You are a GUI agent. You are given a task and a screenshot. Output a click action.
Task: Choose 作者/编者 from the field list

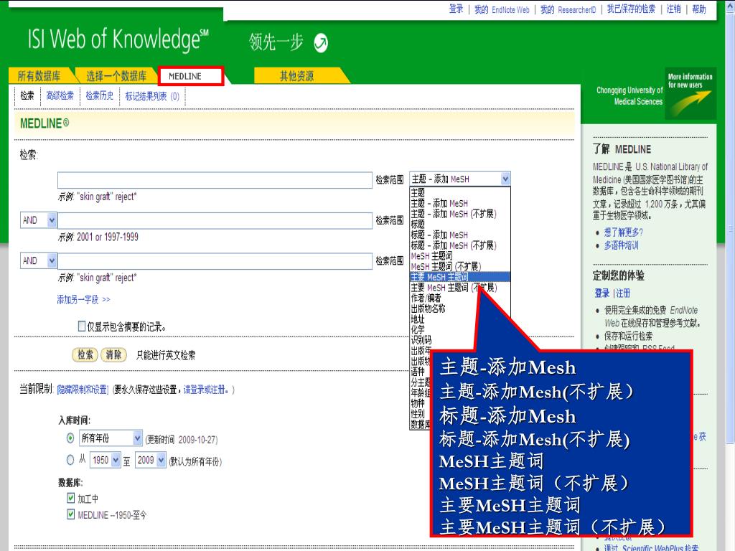tap(426, 298)
